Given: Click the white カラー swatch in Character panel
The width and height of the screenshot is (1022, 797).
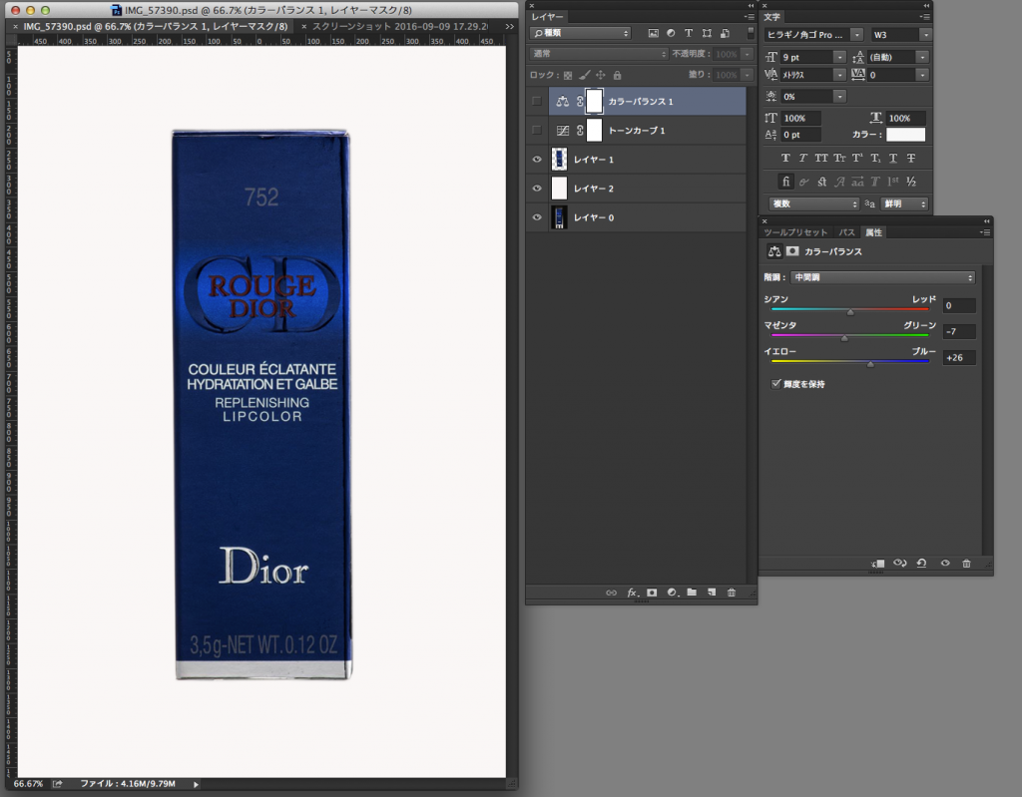Looking at the screenshot, I should 905,135.
